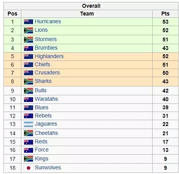Open the Blues team link
The height and width of the screenshot is (174, 179).
click(x=42, y=107)
